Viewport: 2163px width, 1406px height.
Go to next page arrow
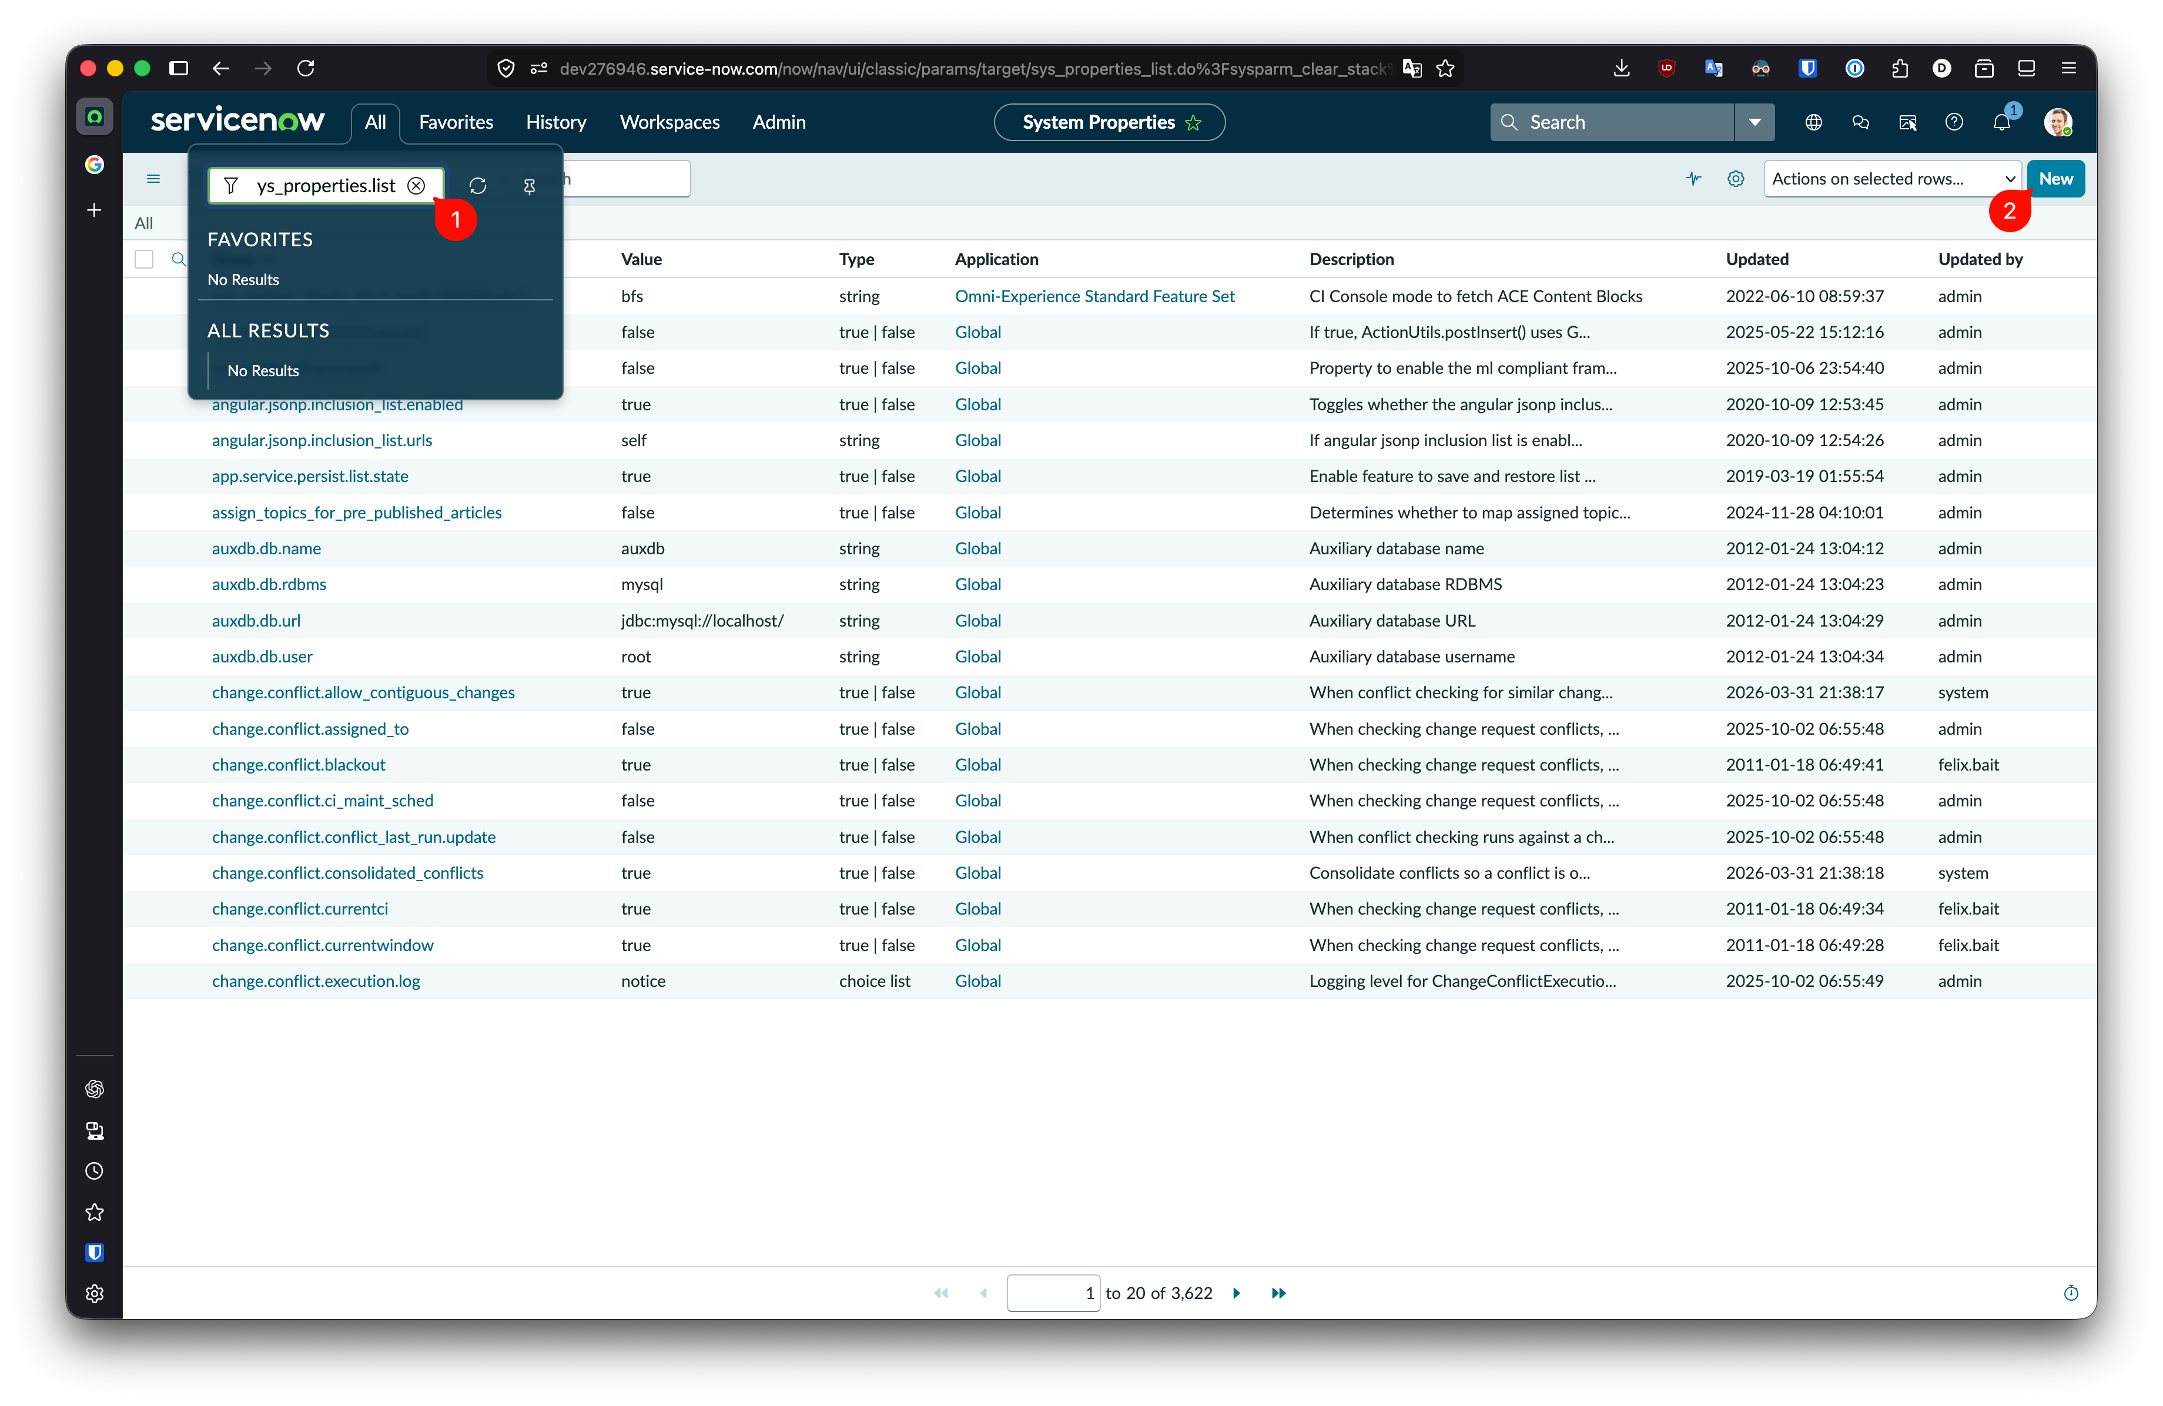click(1236, 1293)
